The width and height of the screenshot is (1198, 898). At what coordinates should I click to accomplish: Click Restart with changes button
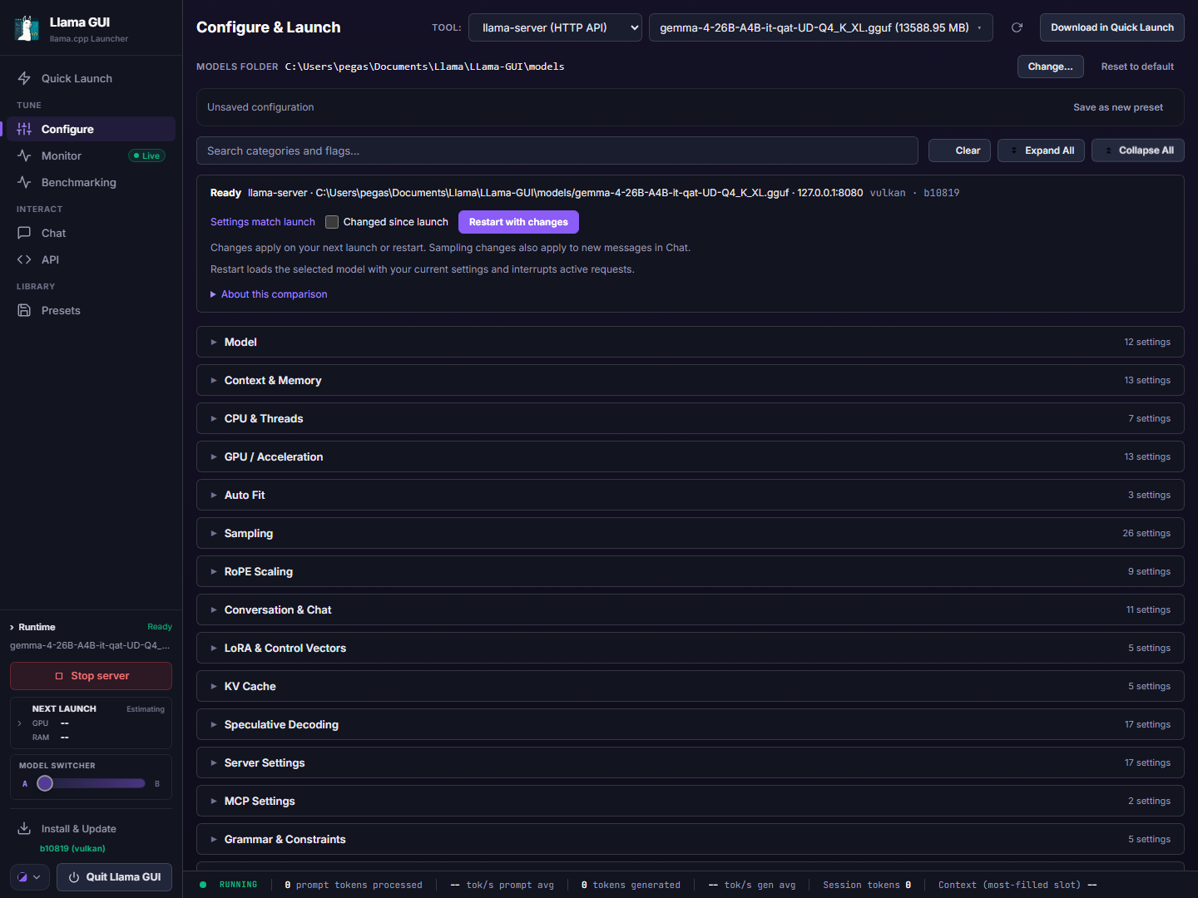click(518, 222)
